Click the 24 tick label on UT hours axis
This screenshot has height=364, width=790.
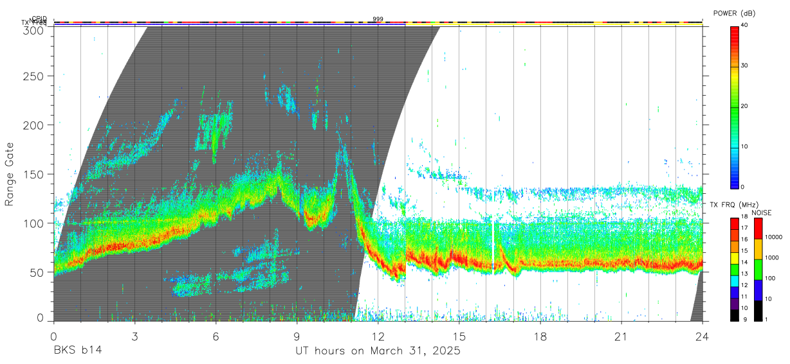click(x=703, y=336)
